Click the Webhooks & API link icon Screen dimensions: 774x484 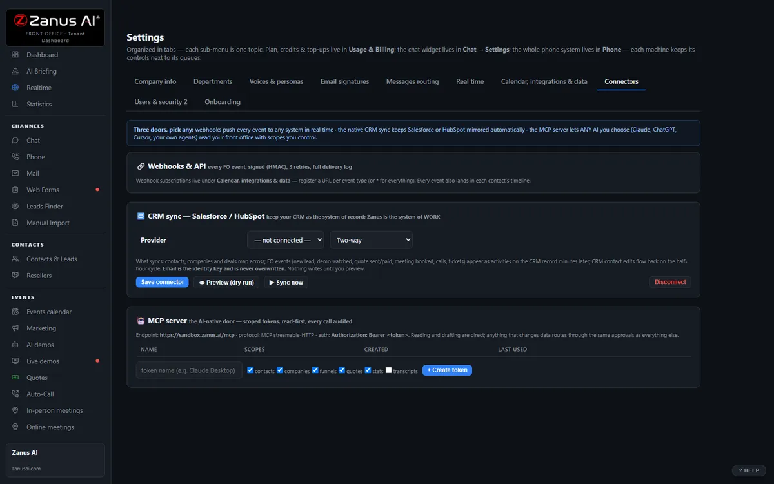(141, 166)
